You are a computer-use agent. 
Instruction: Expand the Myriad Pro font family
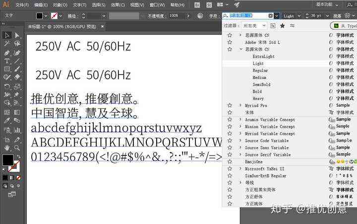tap(240, 105)
